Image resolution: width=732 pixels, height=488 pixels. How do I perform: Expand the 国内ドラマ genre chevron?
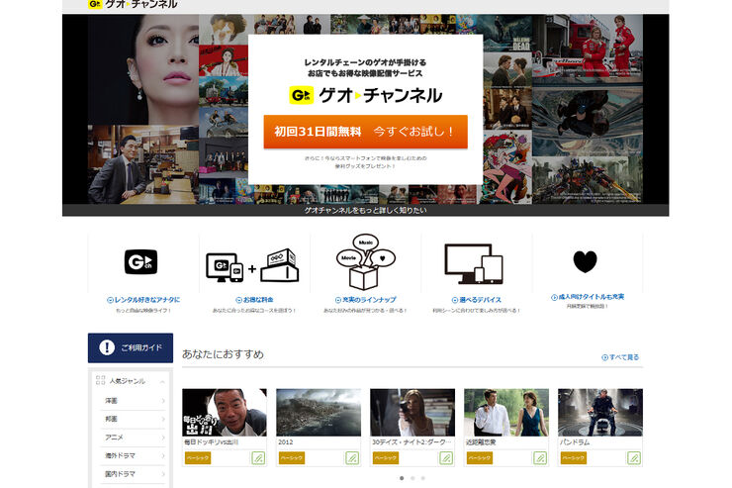163,473
